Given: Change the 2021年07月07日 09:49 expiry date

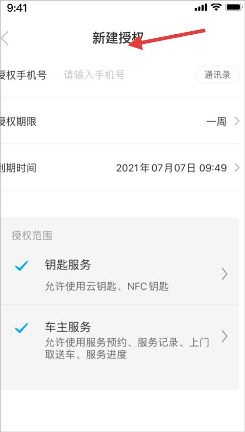Looking at the screenshot, I should [171, 168].
